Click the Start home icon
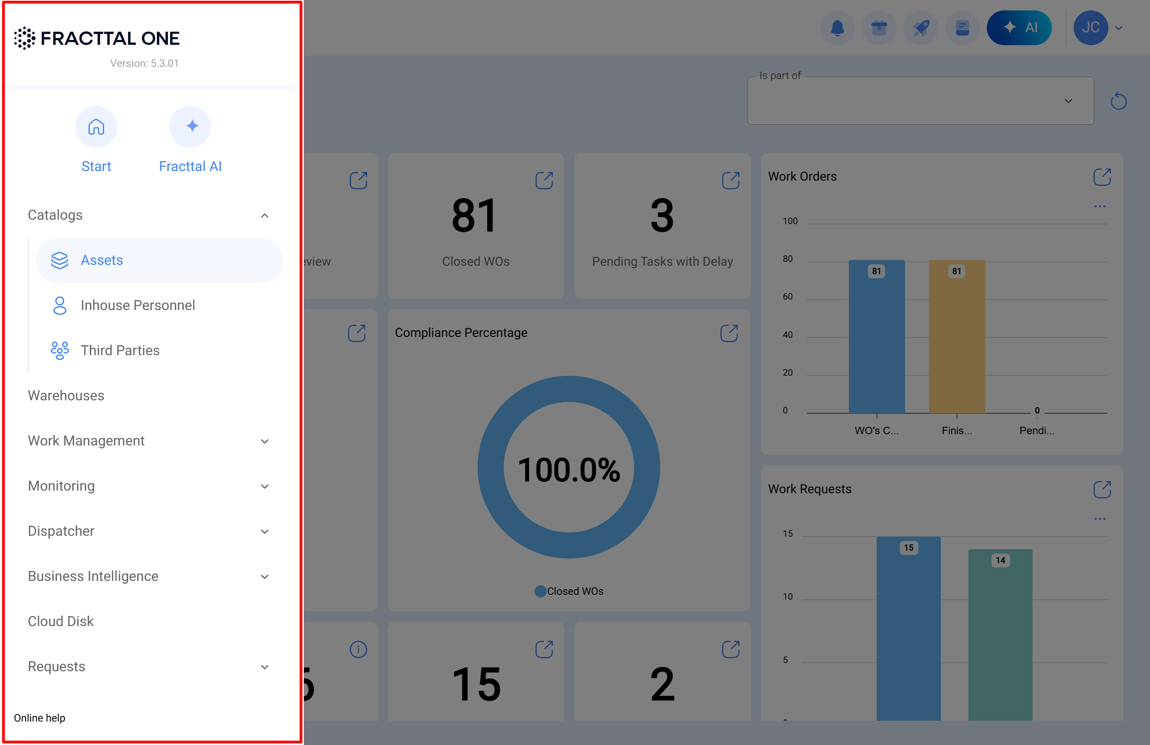Viewport: 1150px width, 745px height. [96, 127]
